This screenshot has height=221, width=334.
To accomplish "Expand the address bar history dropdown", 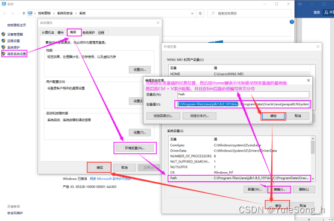I will click(192, 13).
